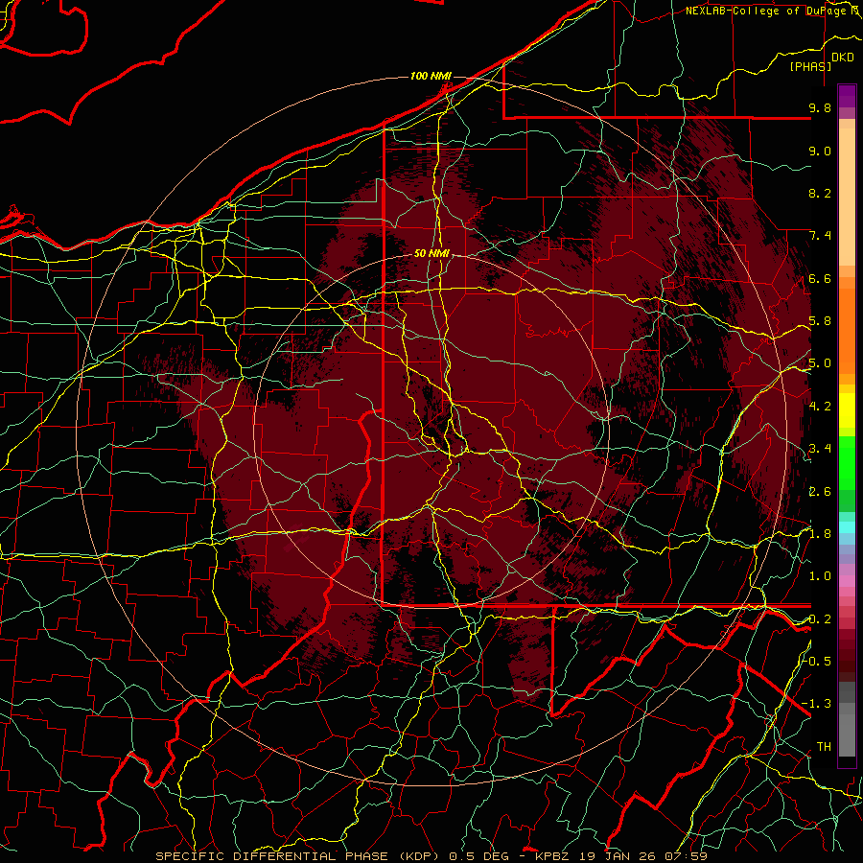Click the 5.8 scale value
The width and height of the screenshot is (863, 863).
tap(820, 321)
